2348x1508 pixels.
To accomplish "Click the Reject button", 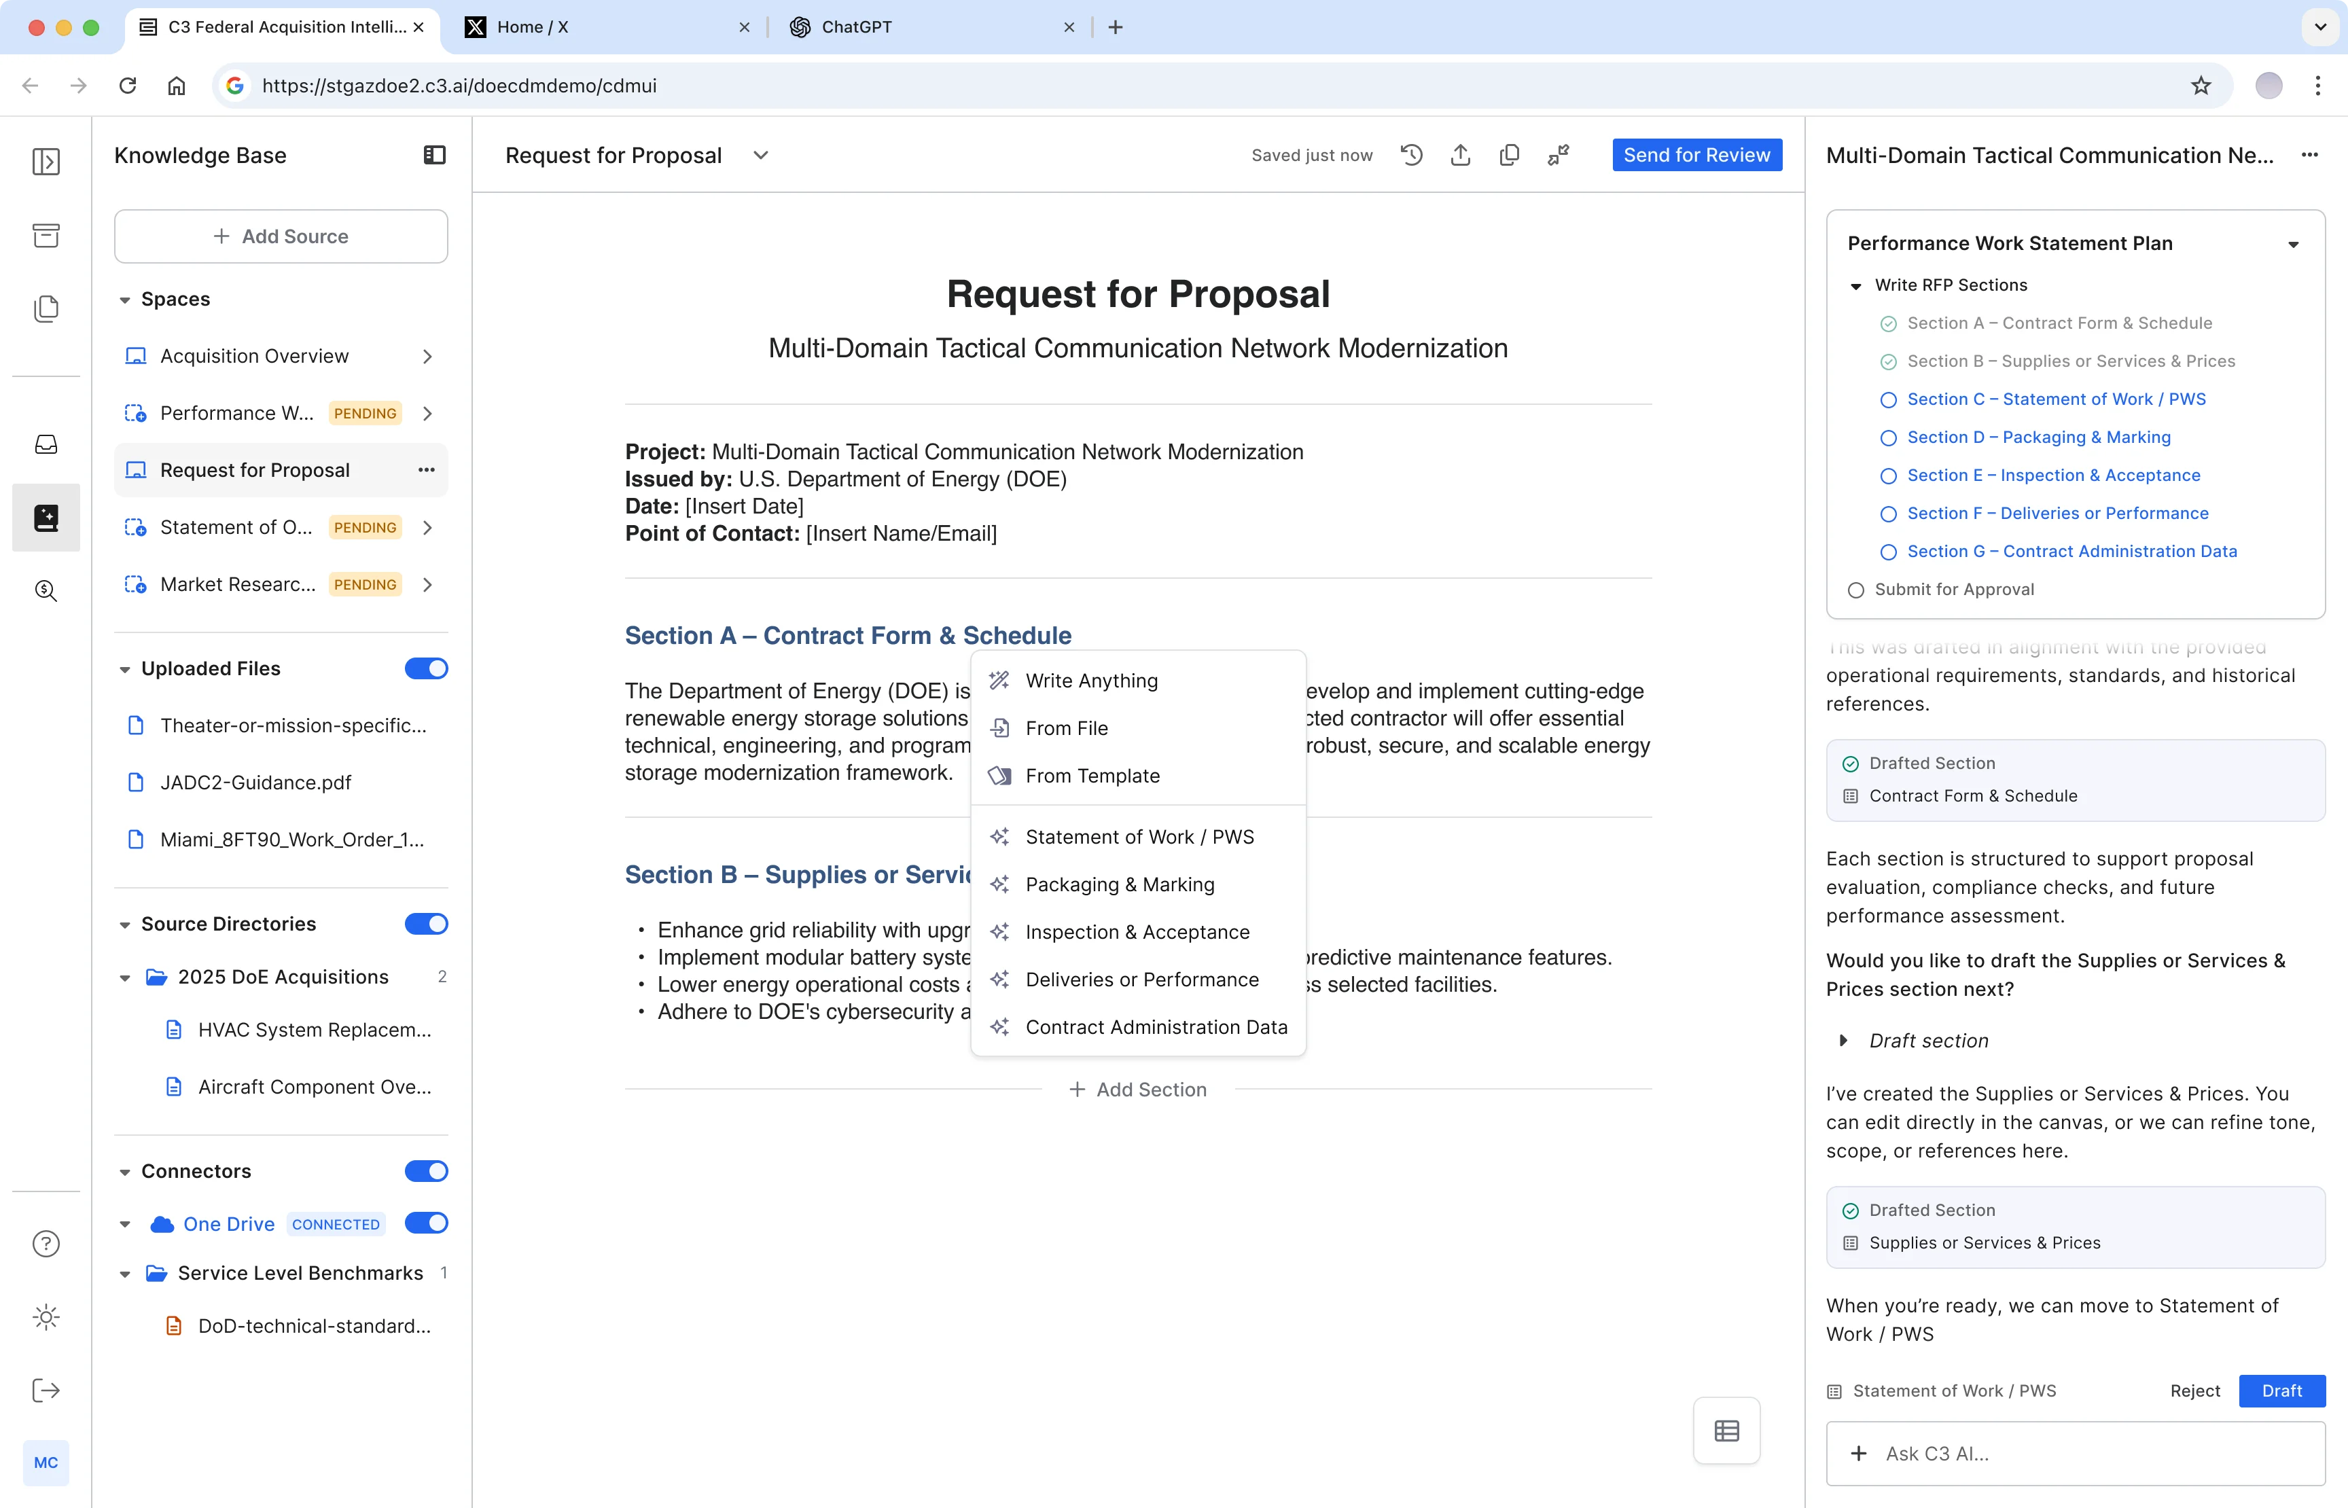I will [x=2194, y=1390].
